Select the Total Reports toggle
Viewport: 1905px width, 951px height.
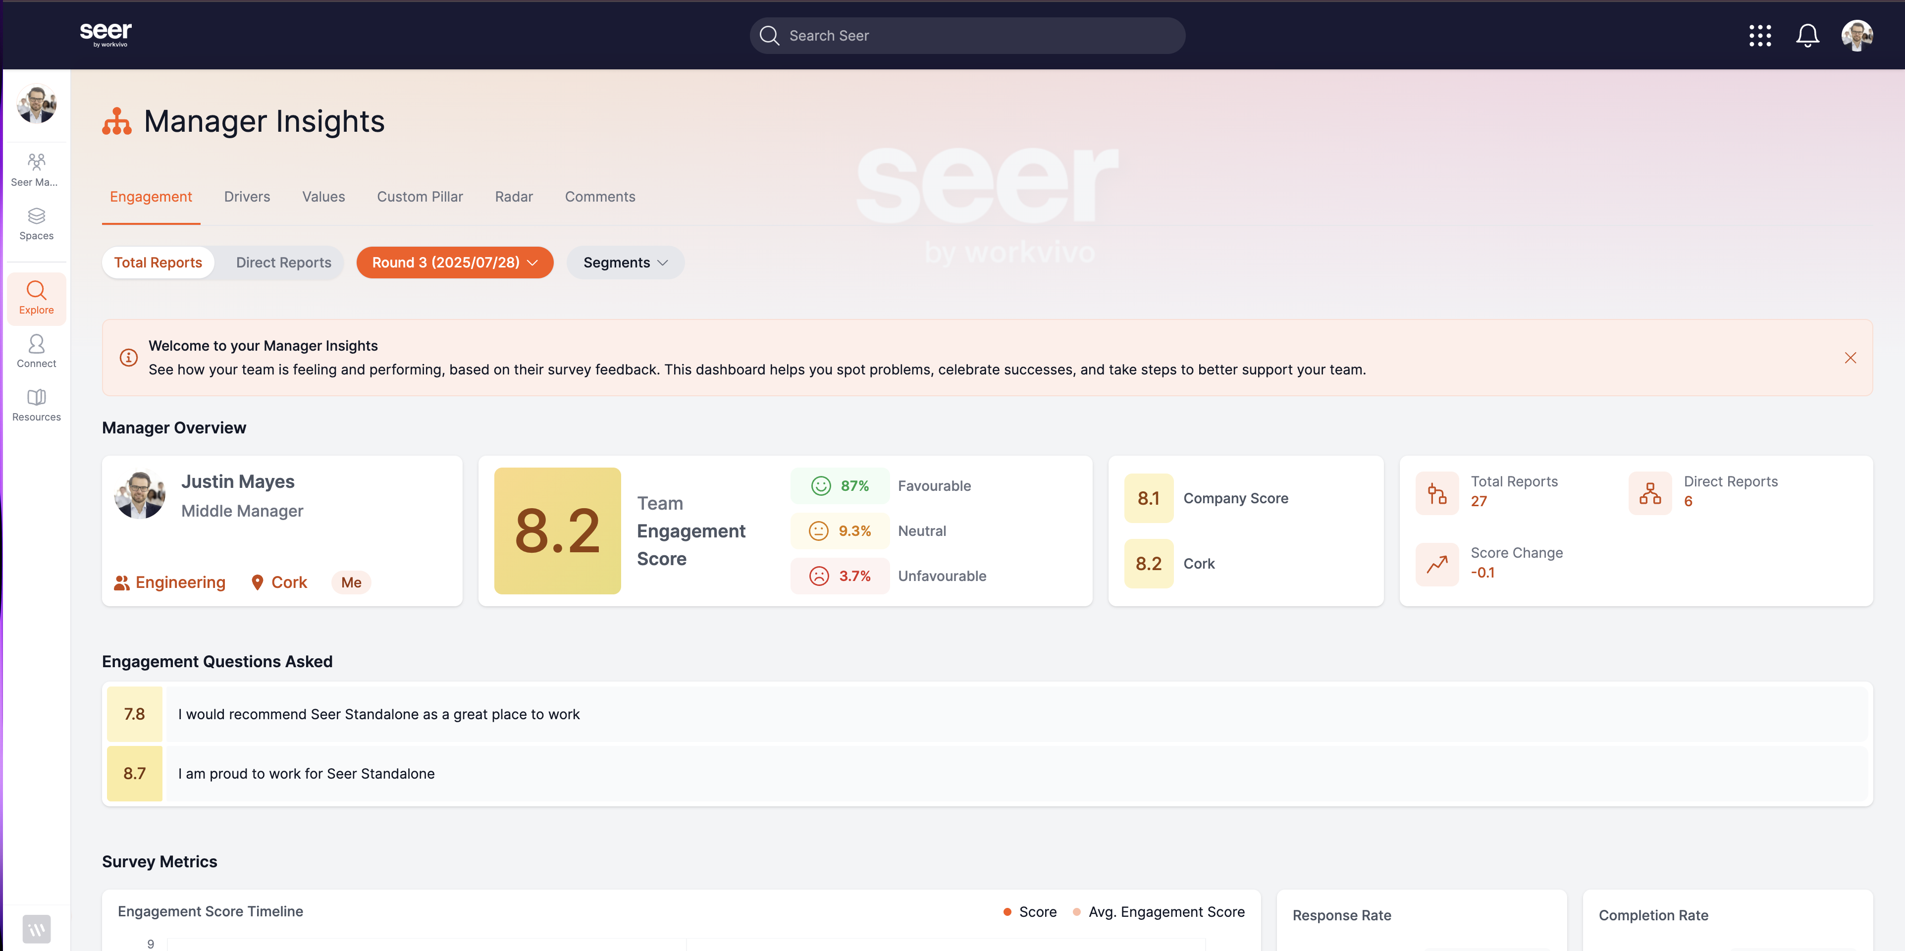click(159, 263)
